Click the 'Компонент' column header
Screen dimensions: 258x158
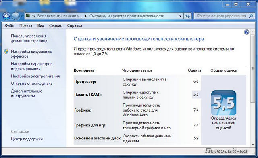(x=84, y=70)
